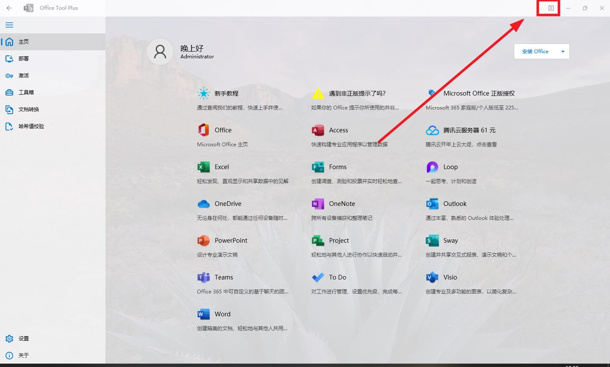Collapse the sidebar with the hamburger icon
The height and width of the screenshot is (367, 610).
click(x=9, y=25)
